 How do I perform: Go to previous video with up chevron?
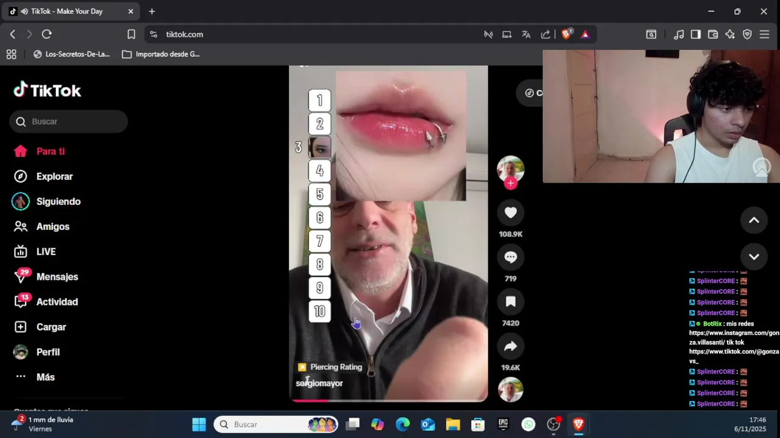[x=754, y=220]
